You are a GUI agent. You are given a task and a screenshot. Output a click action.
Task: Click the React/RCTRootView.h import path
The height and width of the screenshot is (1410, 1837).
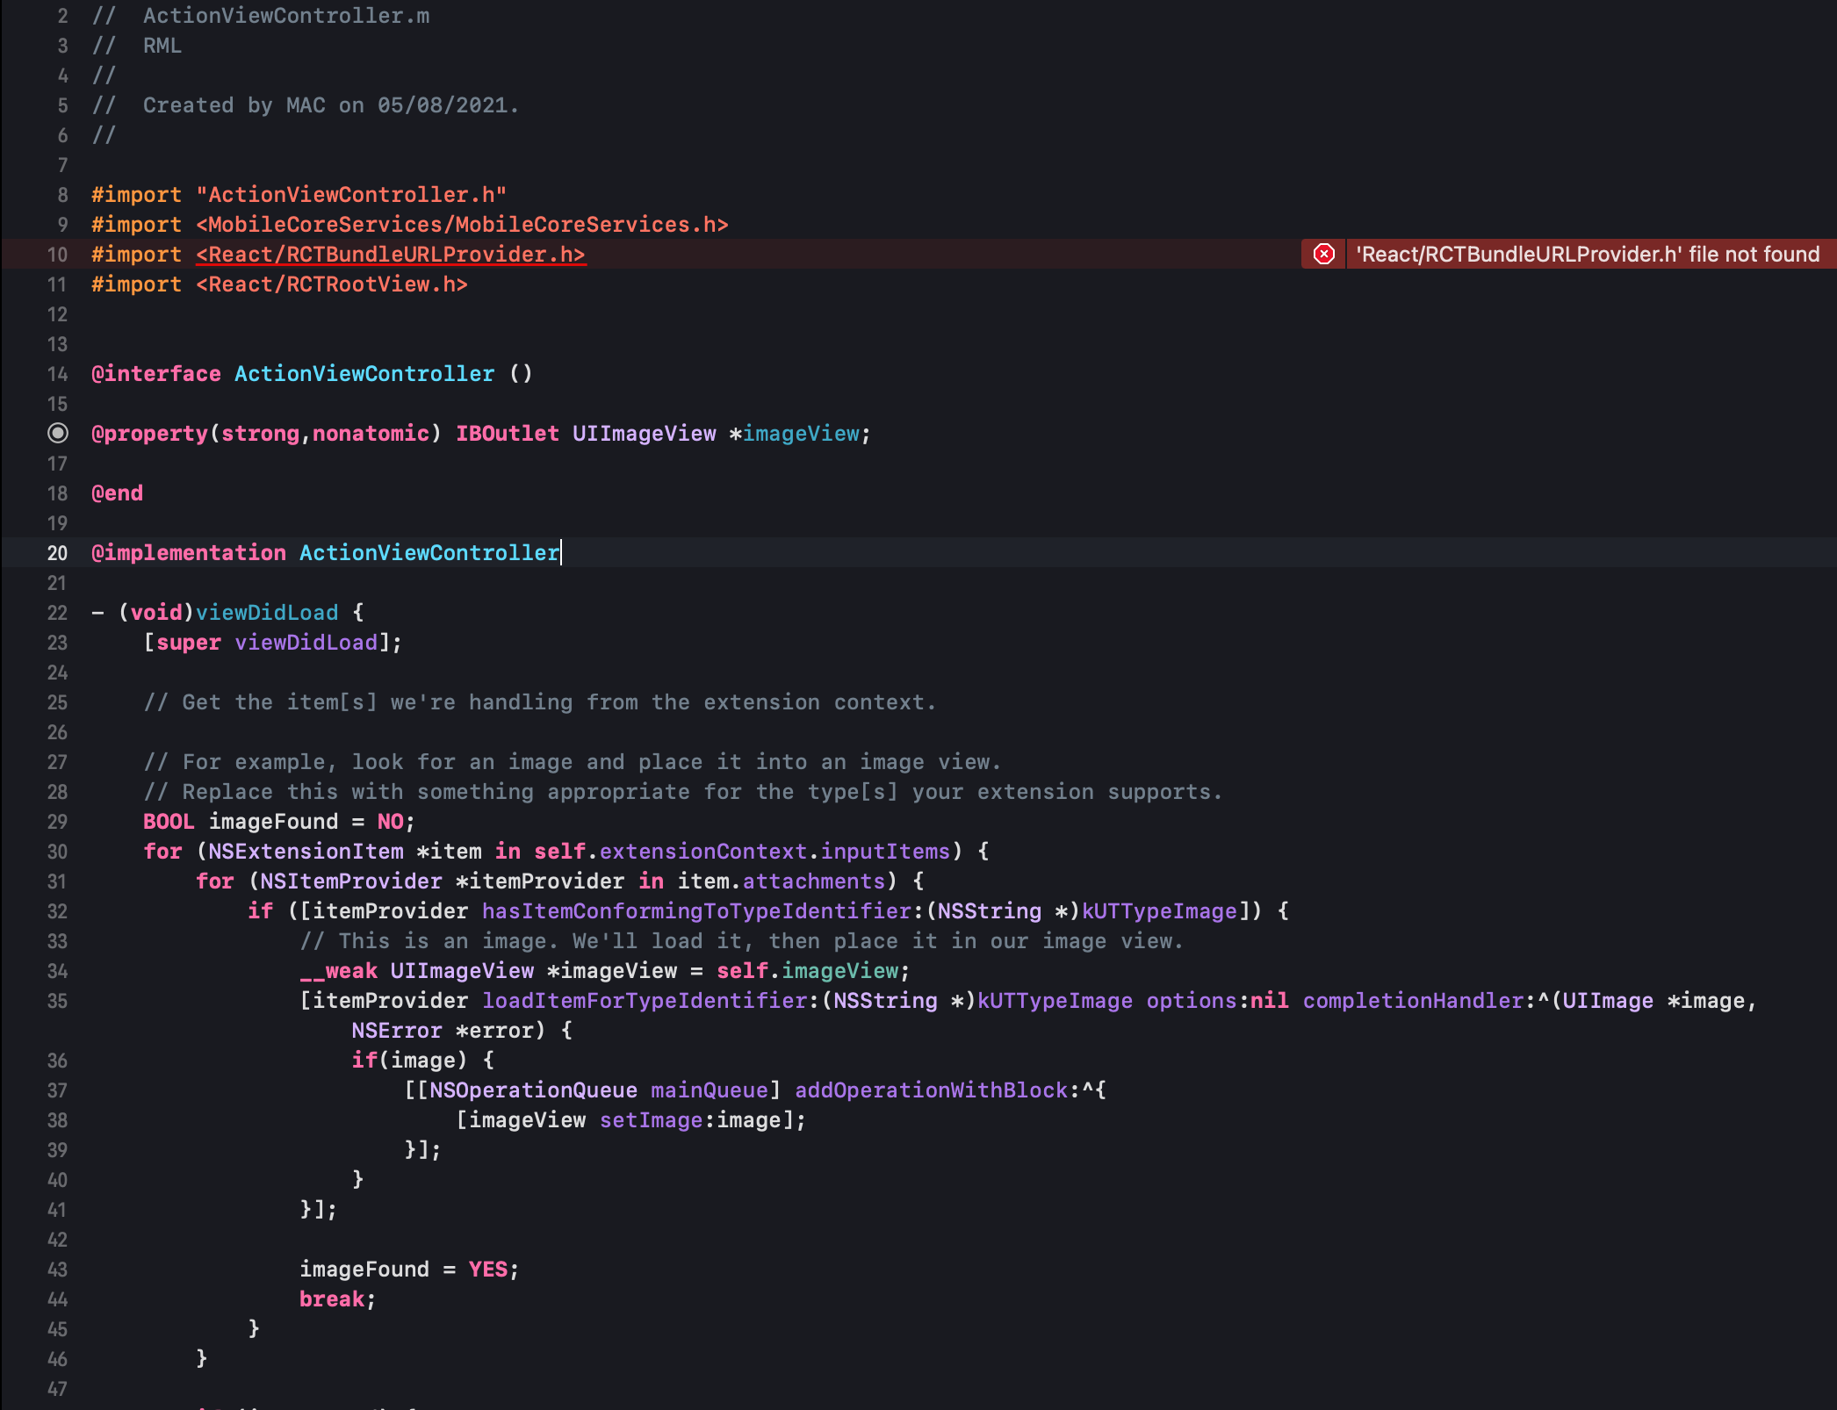pos(332,284)
